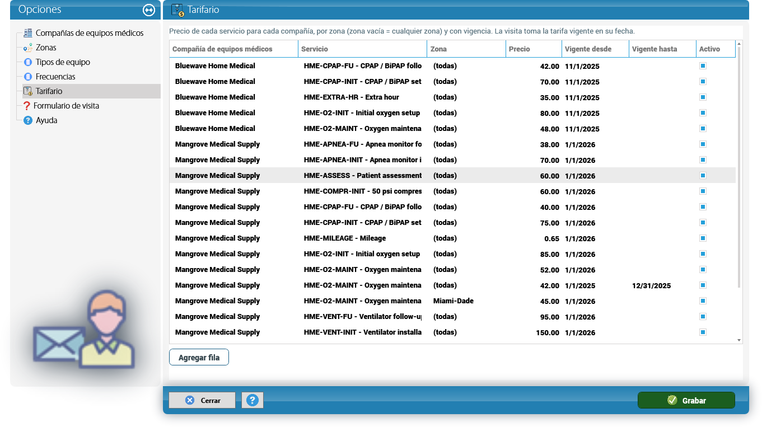Open help with the footer question-mark button
Screen dimensions: 762x427
click(x=253, y=400)
